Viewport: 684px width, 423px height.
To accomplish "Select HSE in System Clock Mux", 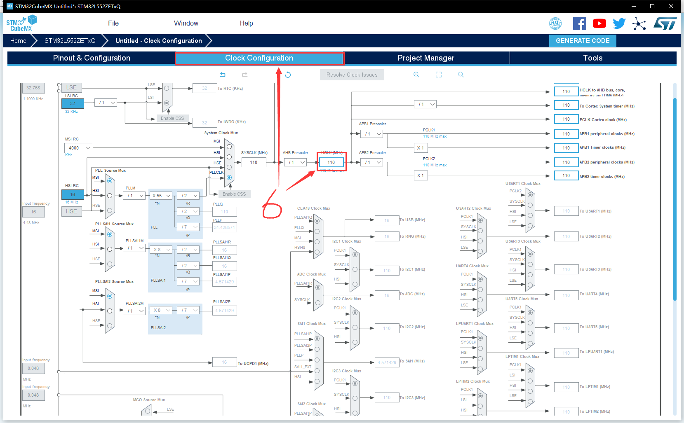I will [x=229, y=167].
